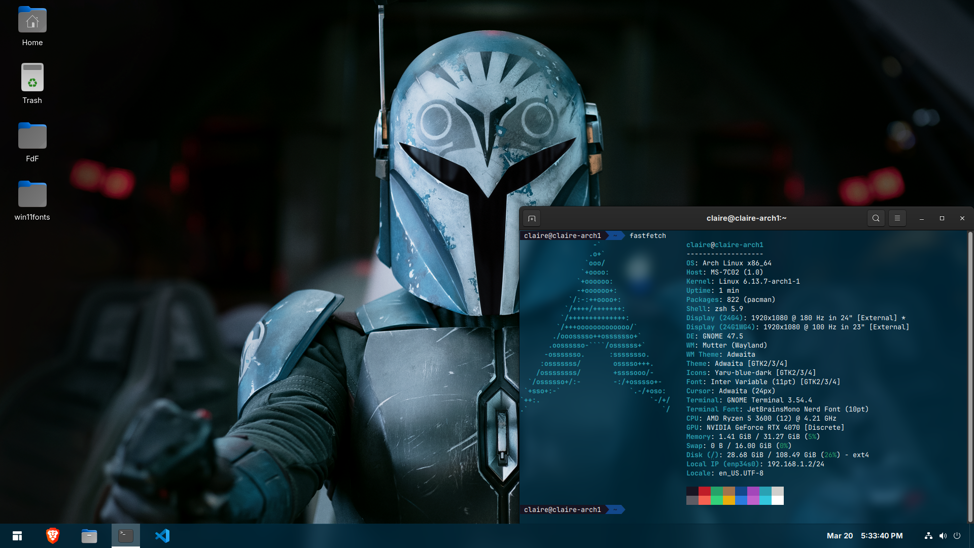Click the typed 'fastfetch' command text
The image size is (974, 548).
pos(648,236)
